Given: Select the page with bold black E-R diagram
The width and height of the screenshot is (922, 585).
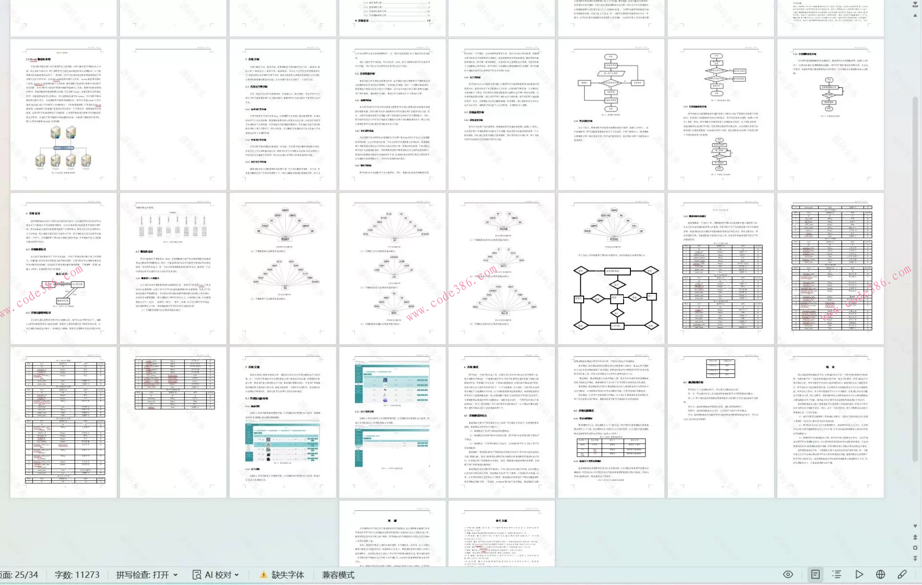Looking at the screenshot, I should tap(611, 269).
